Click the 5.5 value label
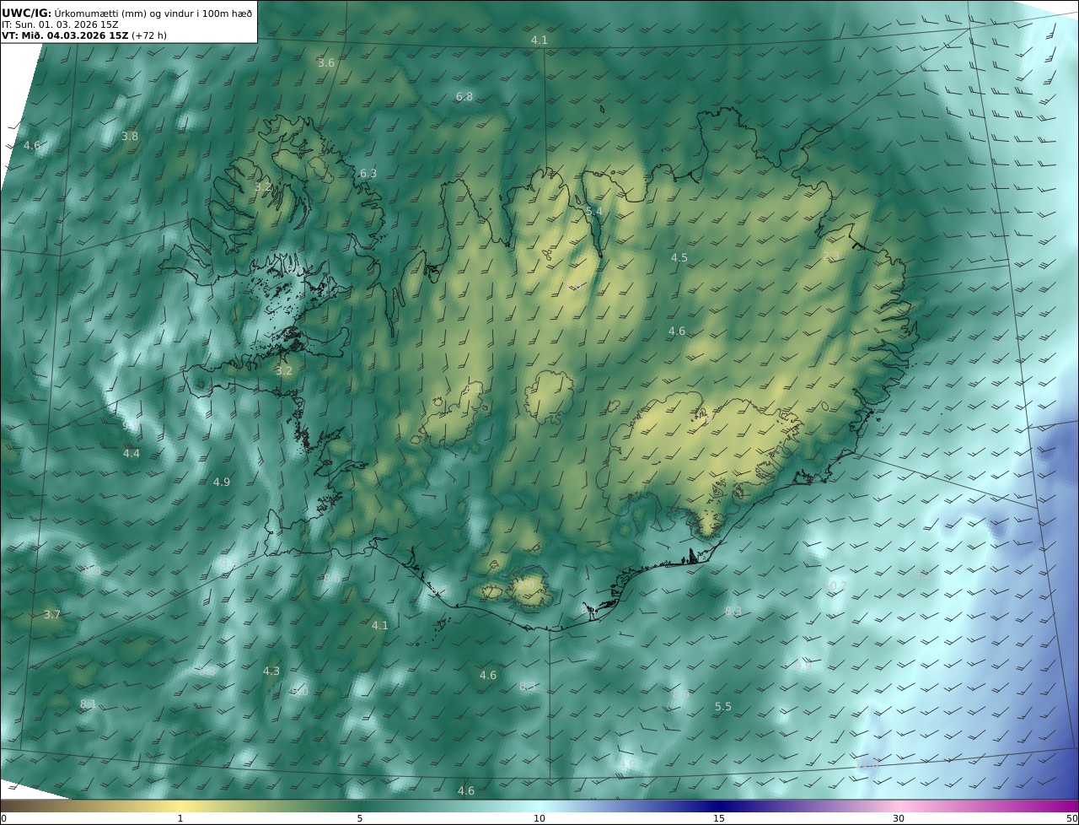Viewport: 1079px width, 825px height. [x=723, y=707]
